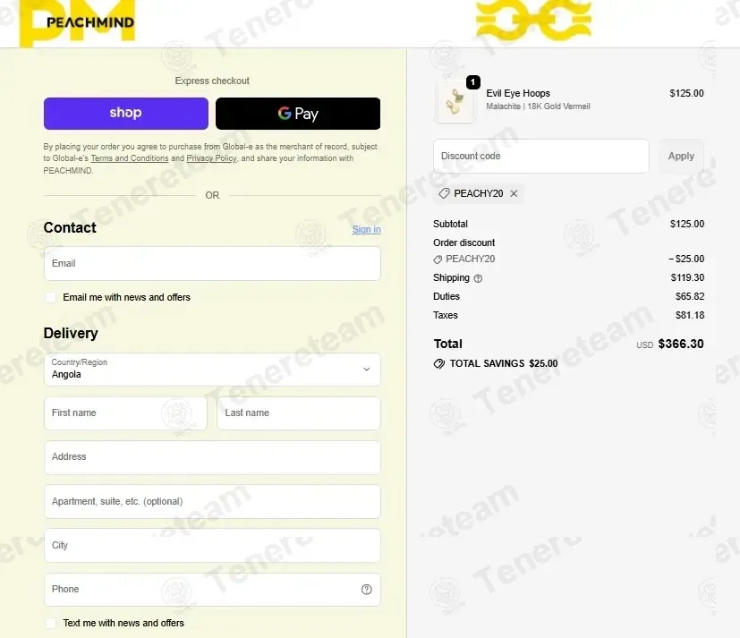
Task: Focus the First name field
Action: tap(125, 413)
